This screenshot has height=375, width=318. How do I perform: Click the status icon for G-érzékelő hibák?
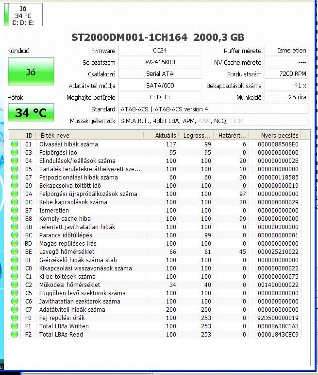click(15, 260)
